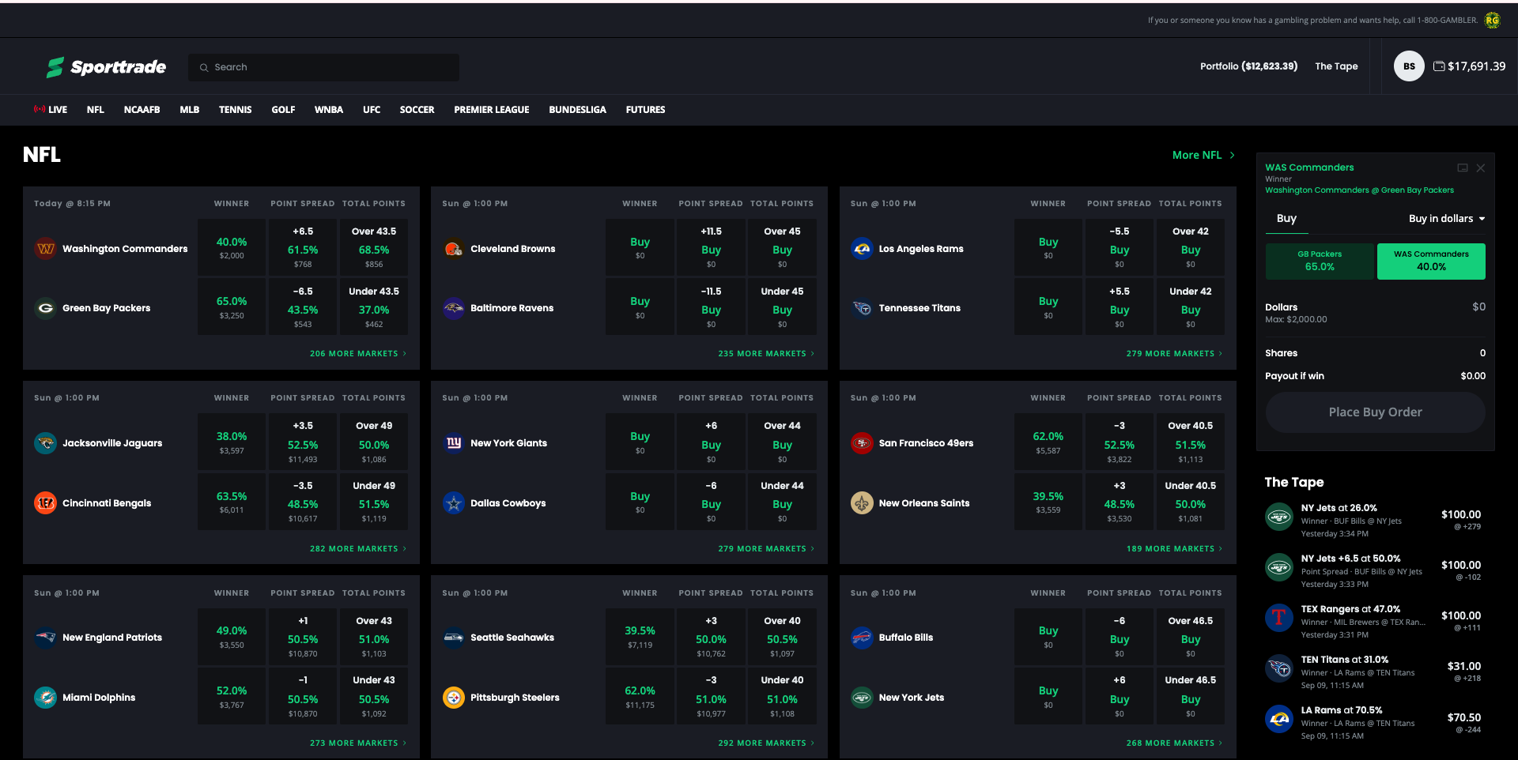1518x760 pixels.
Task: Expand 206 more markets for Commanders game
Action: [x=358, y=354]
